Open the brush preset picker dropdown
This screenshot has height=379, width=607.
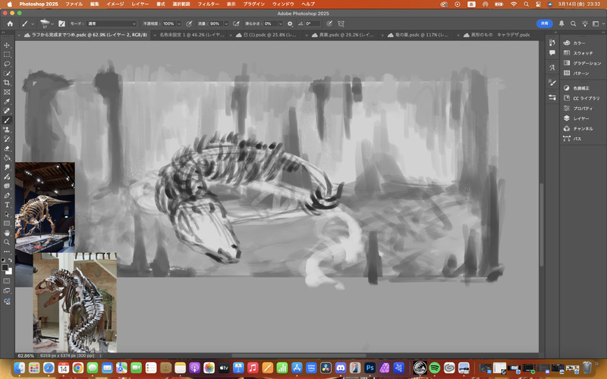[x=51, y=23]
